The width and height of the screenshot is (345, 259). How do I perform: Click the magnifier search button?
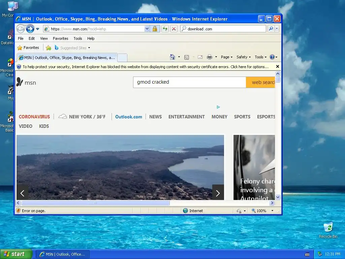pos(271,29)
